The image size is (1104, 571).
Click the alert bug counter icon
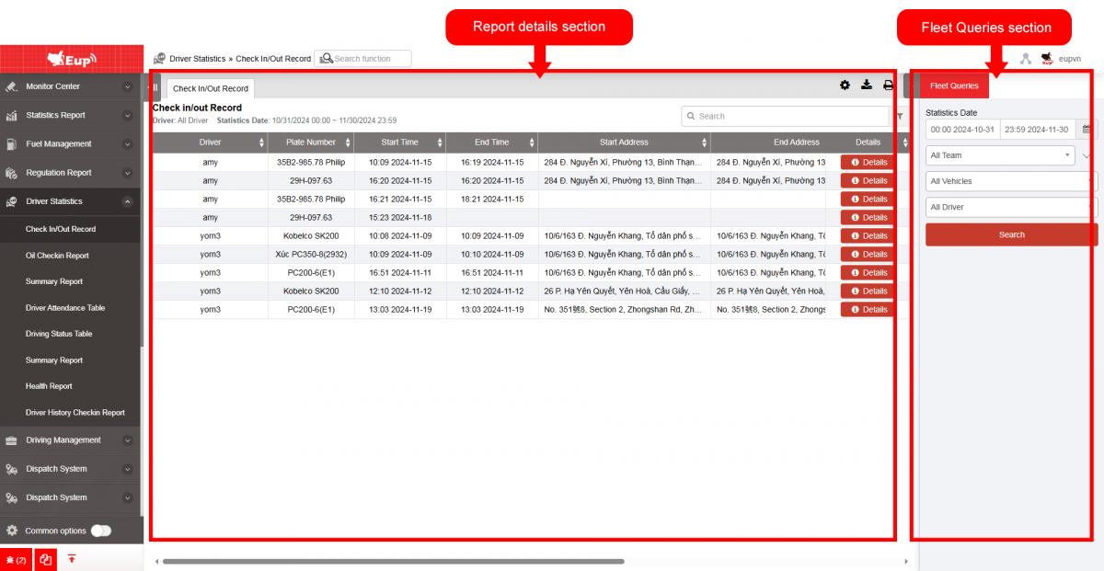point(16,559)
